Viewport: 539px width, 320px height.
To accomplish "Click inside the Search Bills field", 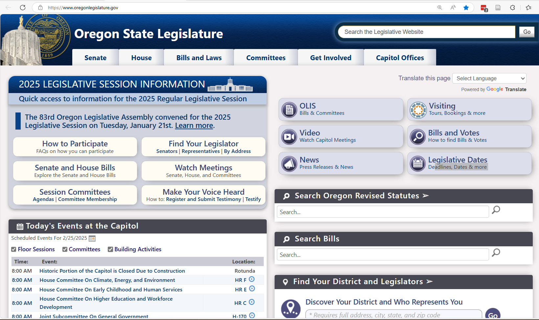I will tap(382, 254).
